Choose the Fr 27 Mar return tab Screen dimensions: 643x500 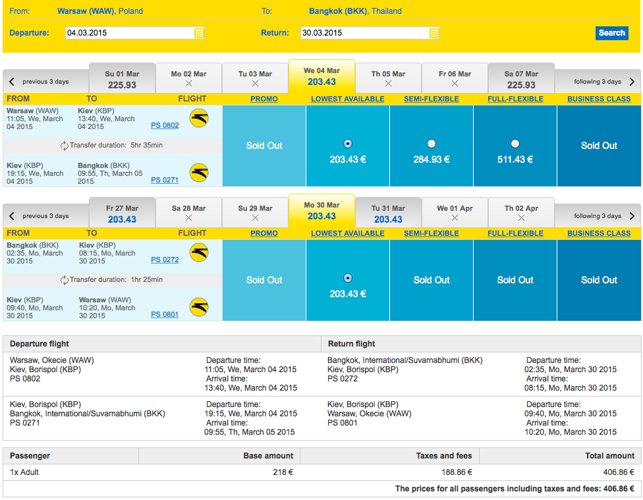tap(122, 213)
